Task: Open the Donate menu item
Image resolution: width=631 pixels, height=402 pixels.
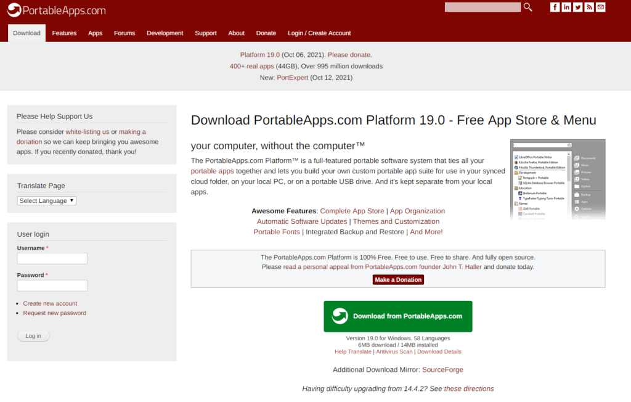Action: pyautogui.click(x=266, y=33)
